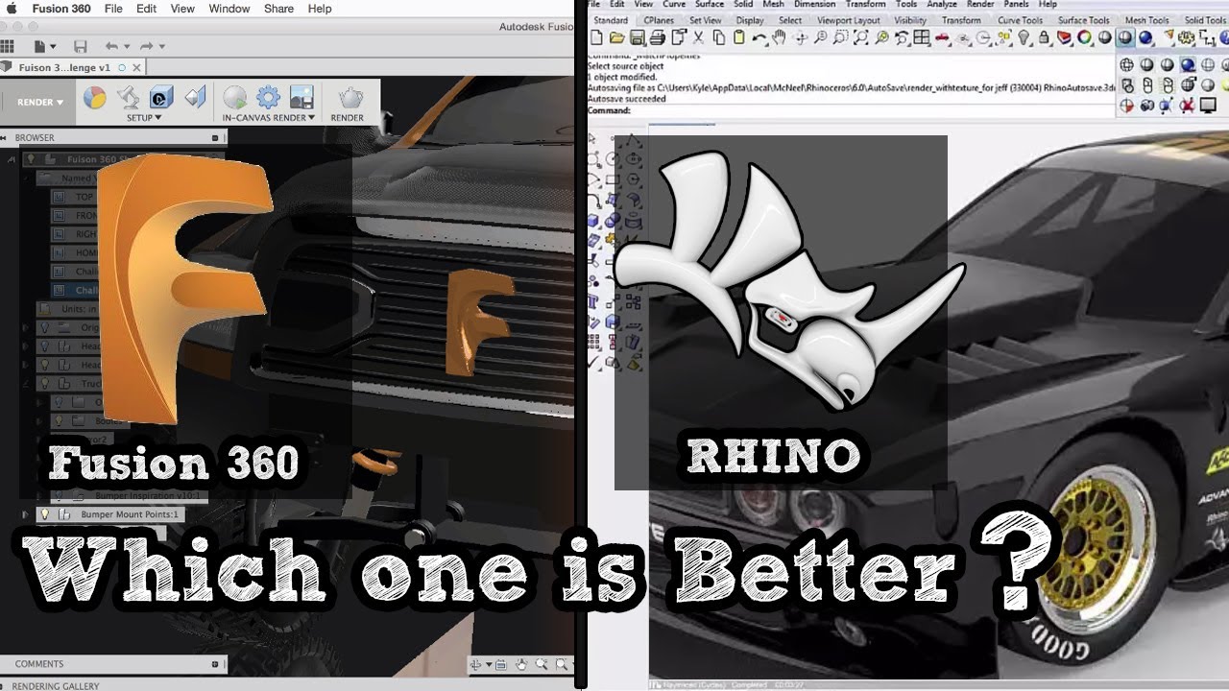Image resolution: width=1229 pixels, height=691 pixels.
Task: Toggle the hide lightbulb icon in Rhino toolbar
Action: (1024, 37)
